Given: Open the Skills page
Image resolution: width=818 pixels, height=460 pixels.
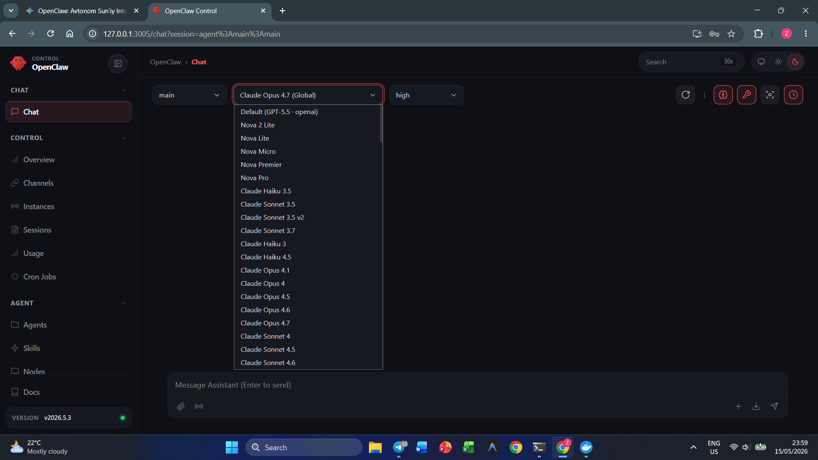Looking at the screenshot, I should tap(69, 348).
